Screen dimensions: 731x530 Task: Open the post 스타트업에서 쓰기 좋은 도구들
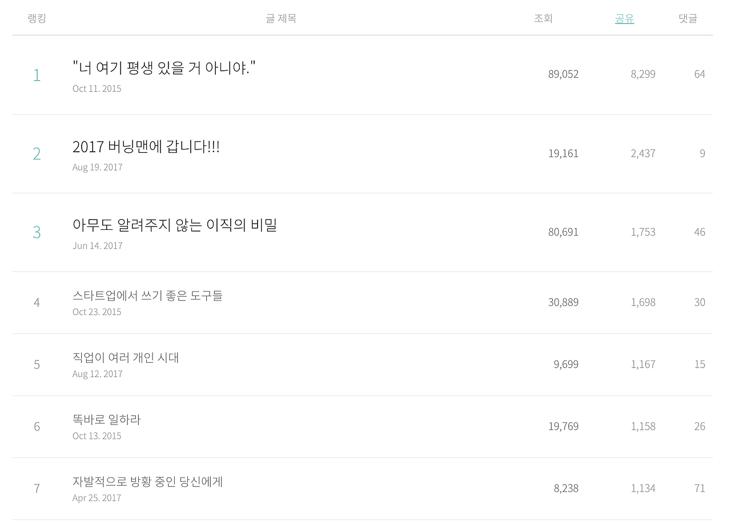click(147, 296)
